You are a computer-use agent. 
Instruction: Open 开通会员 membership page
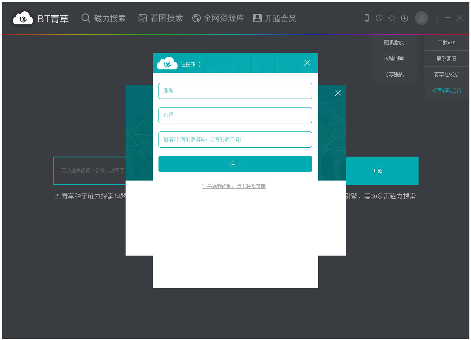point(275,18)
